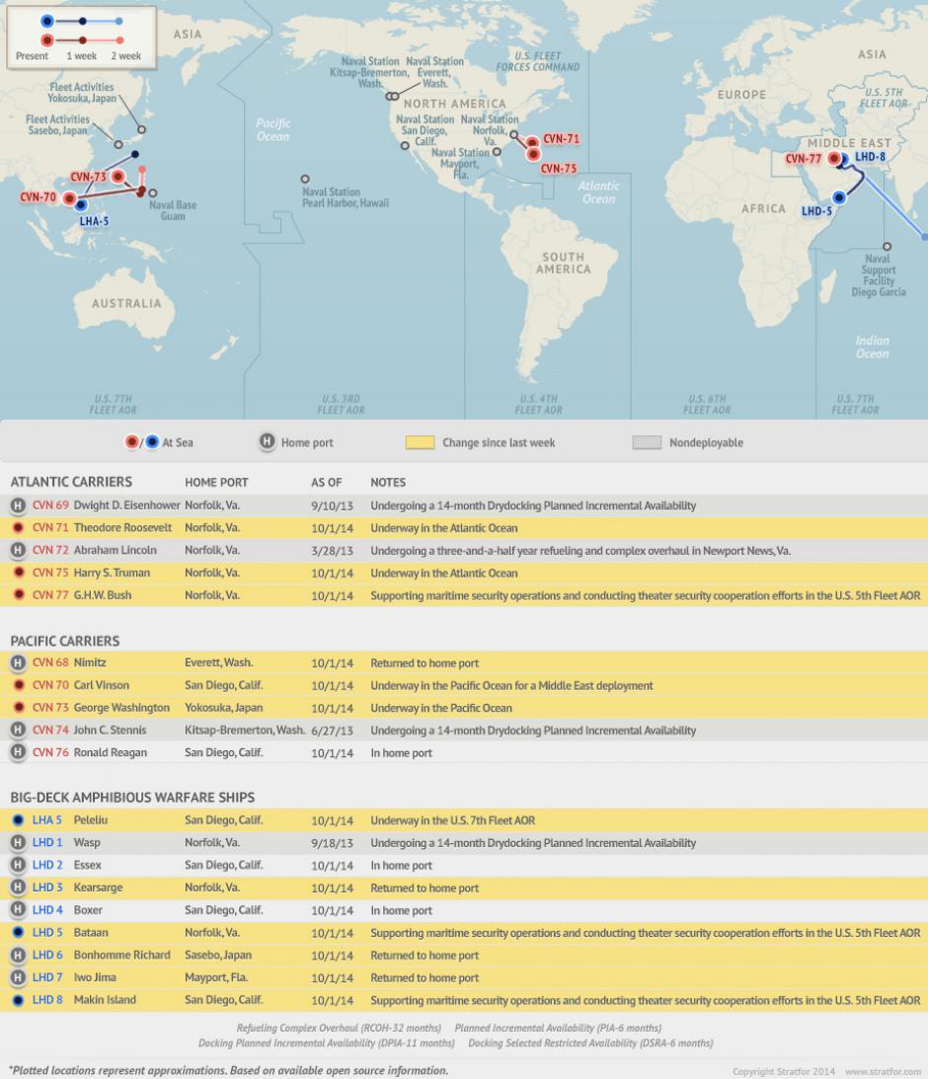Image resolution: width=928 pixels, height=1079 pixels.
Task: Click 'Mayport, Fla.' home port cell
Action: [216, 977]
